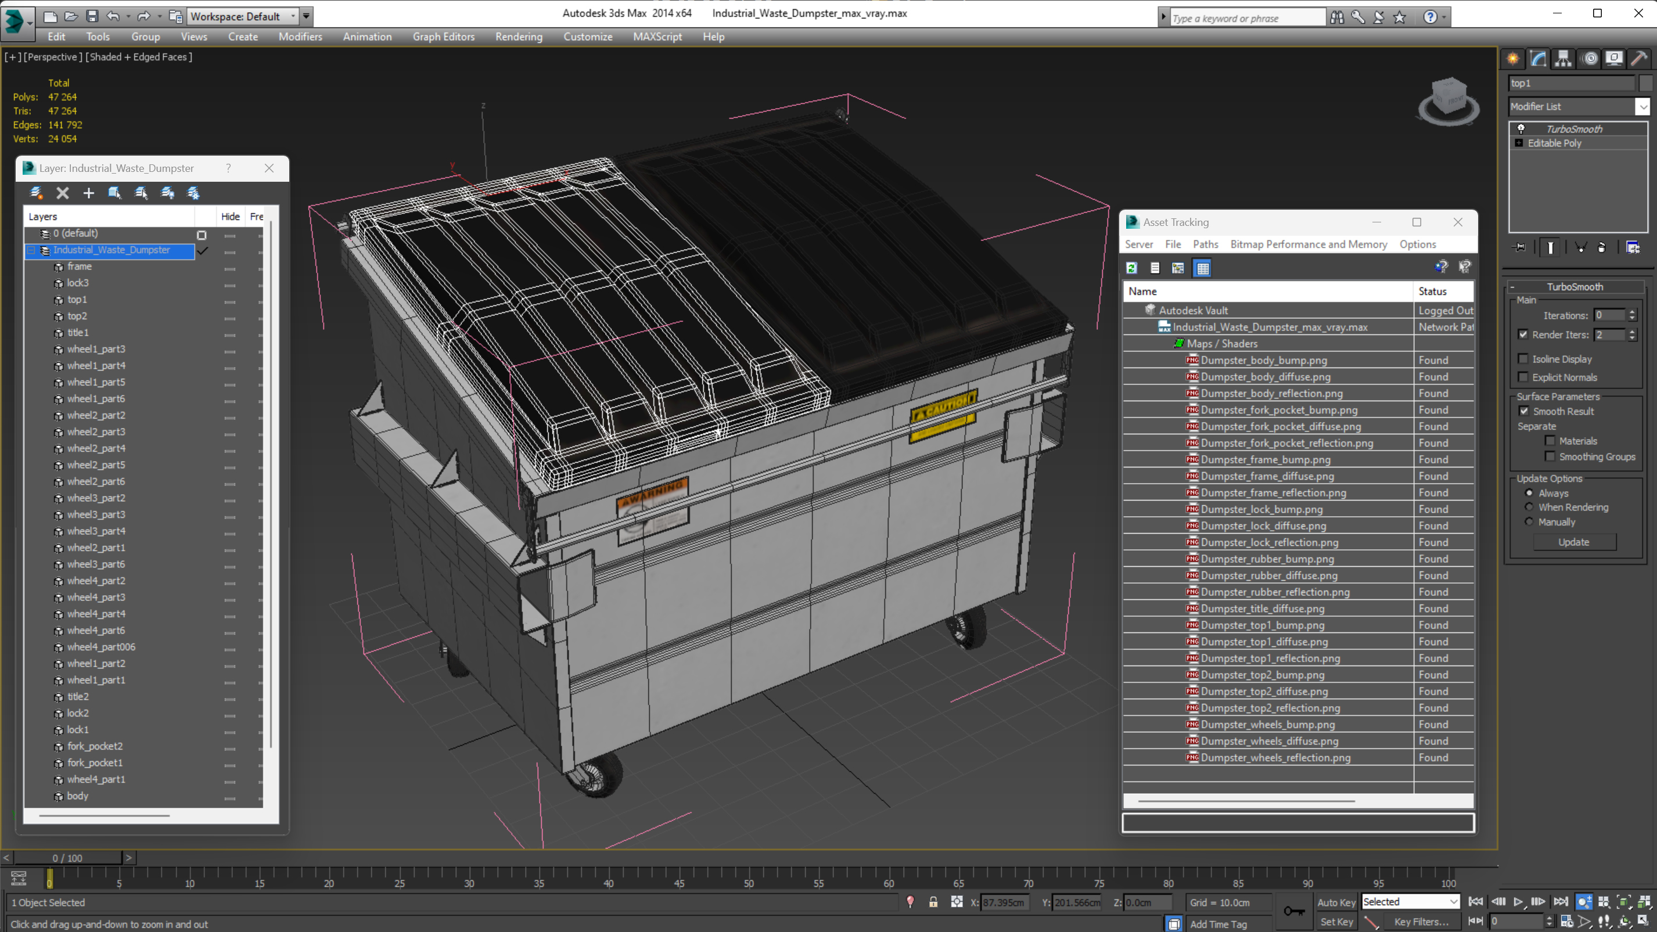Select the Always update option

(x=1529, y=492)
